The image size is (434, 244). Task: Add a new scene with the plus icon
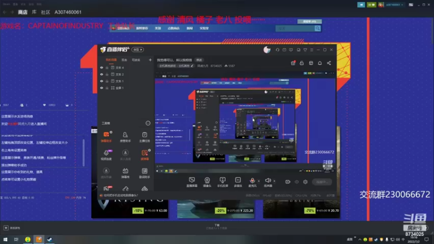(x=150, y=60)
